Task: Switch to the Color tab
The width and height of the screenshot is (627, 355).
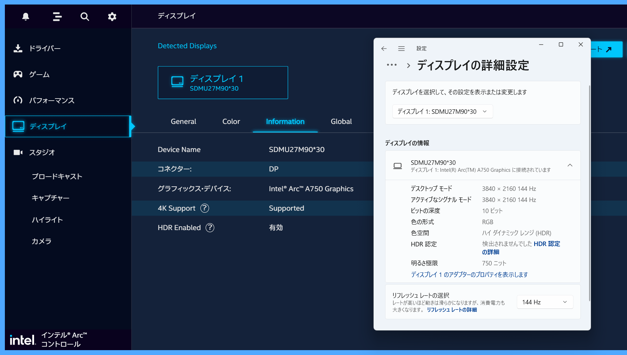Action: [x=231, y=121]
